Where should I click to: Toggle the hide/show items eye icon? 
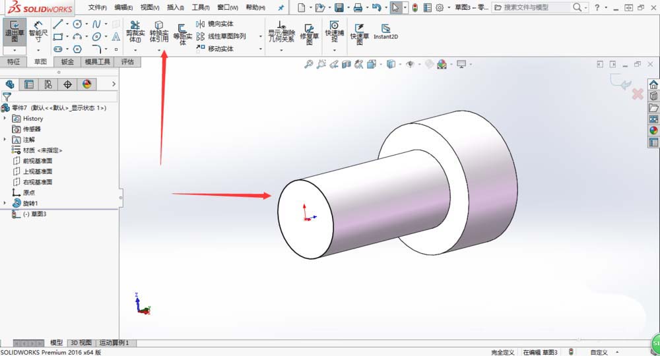tap(411, 64)
